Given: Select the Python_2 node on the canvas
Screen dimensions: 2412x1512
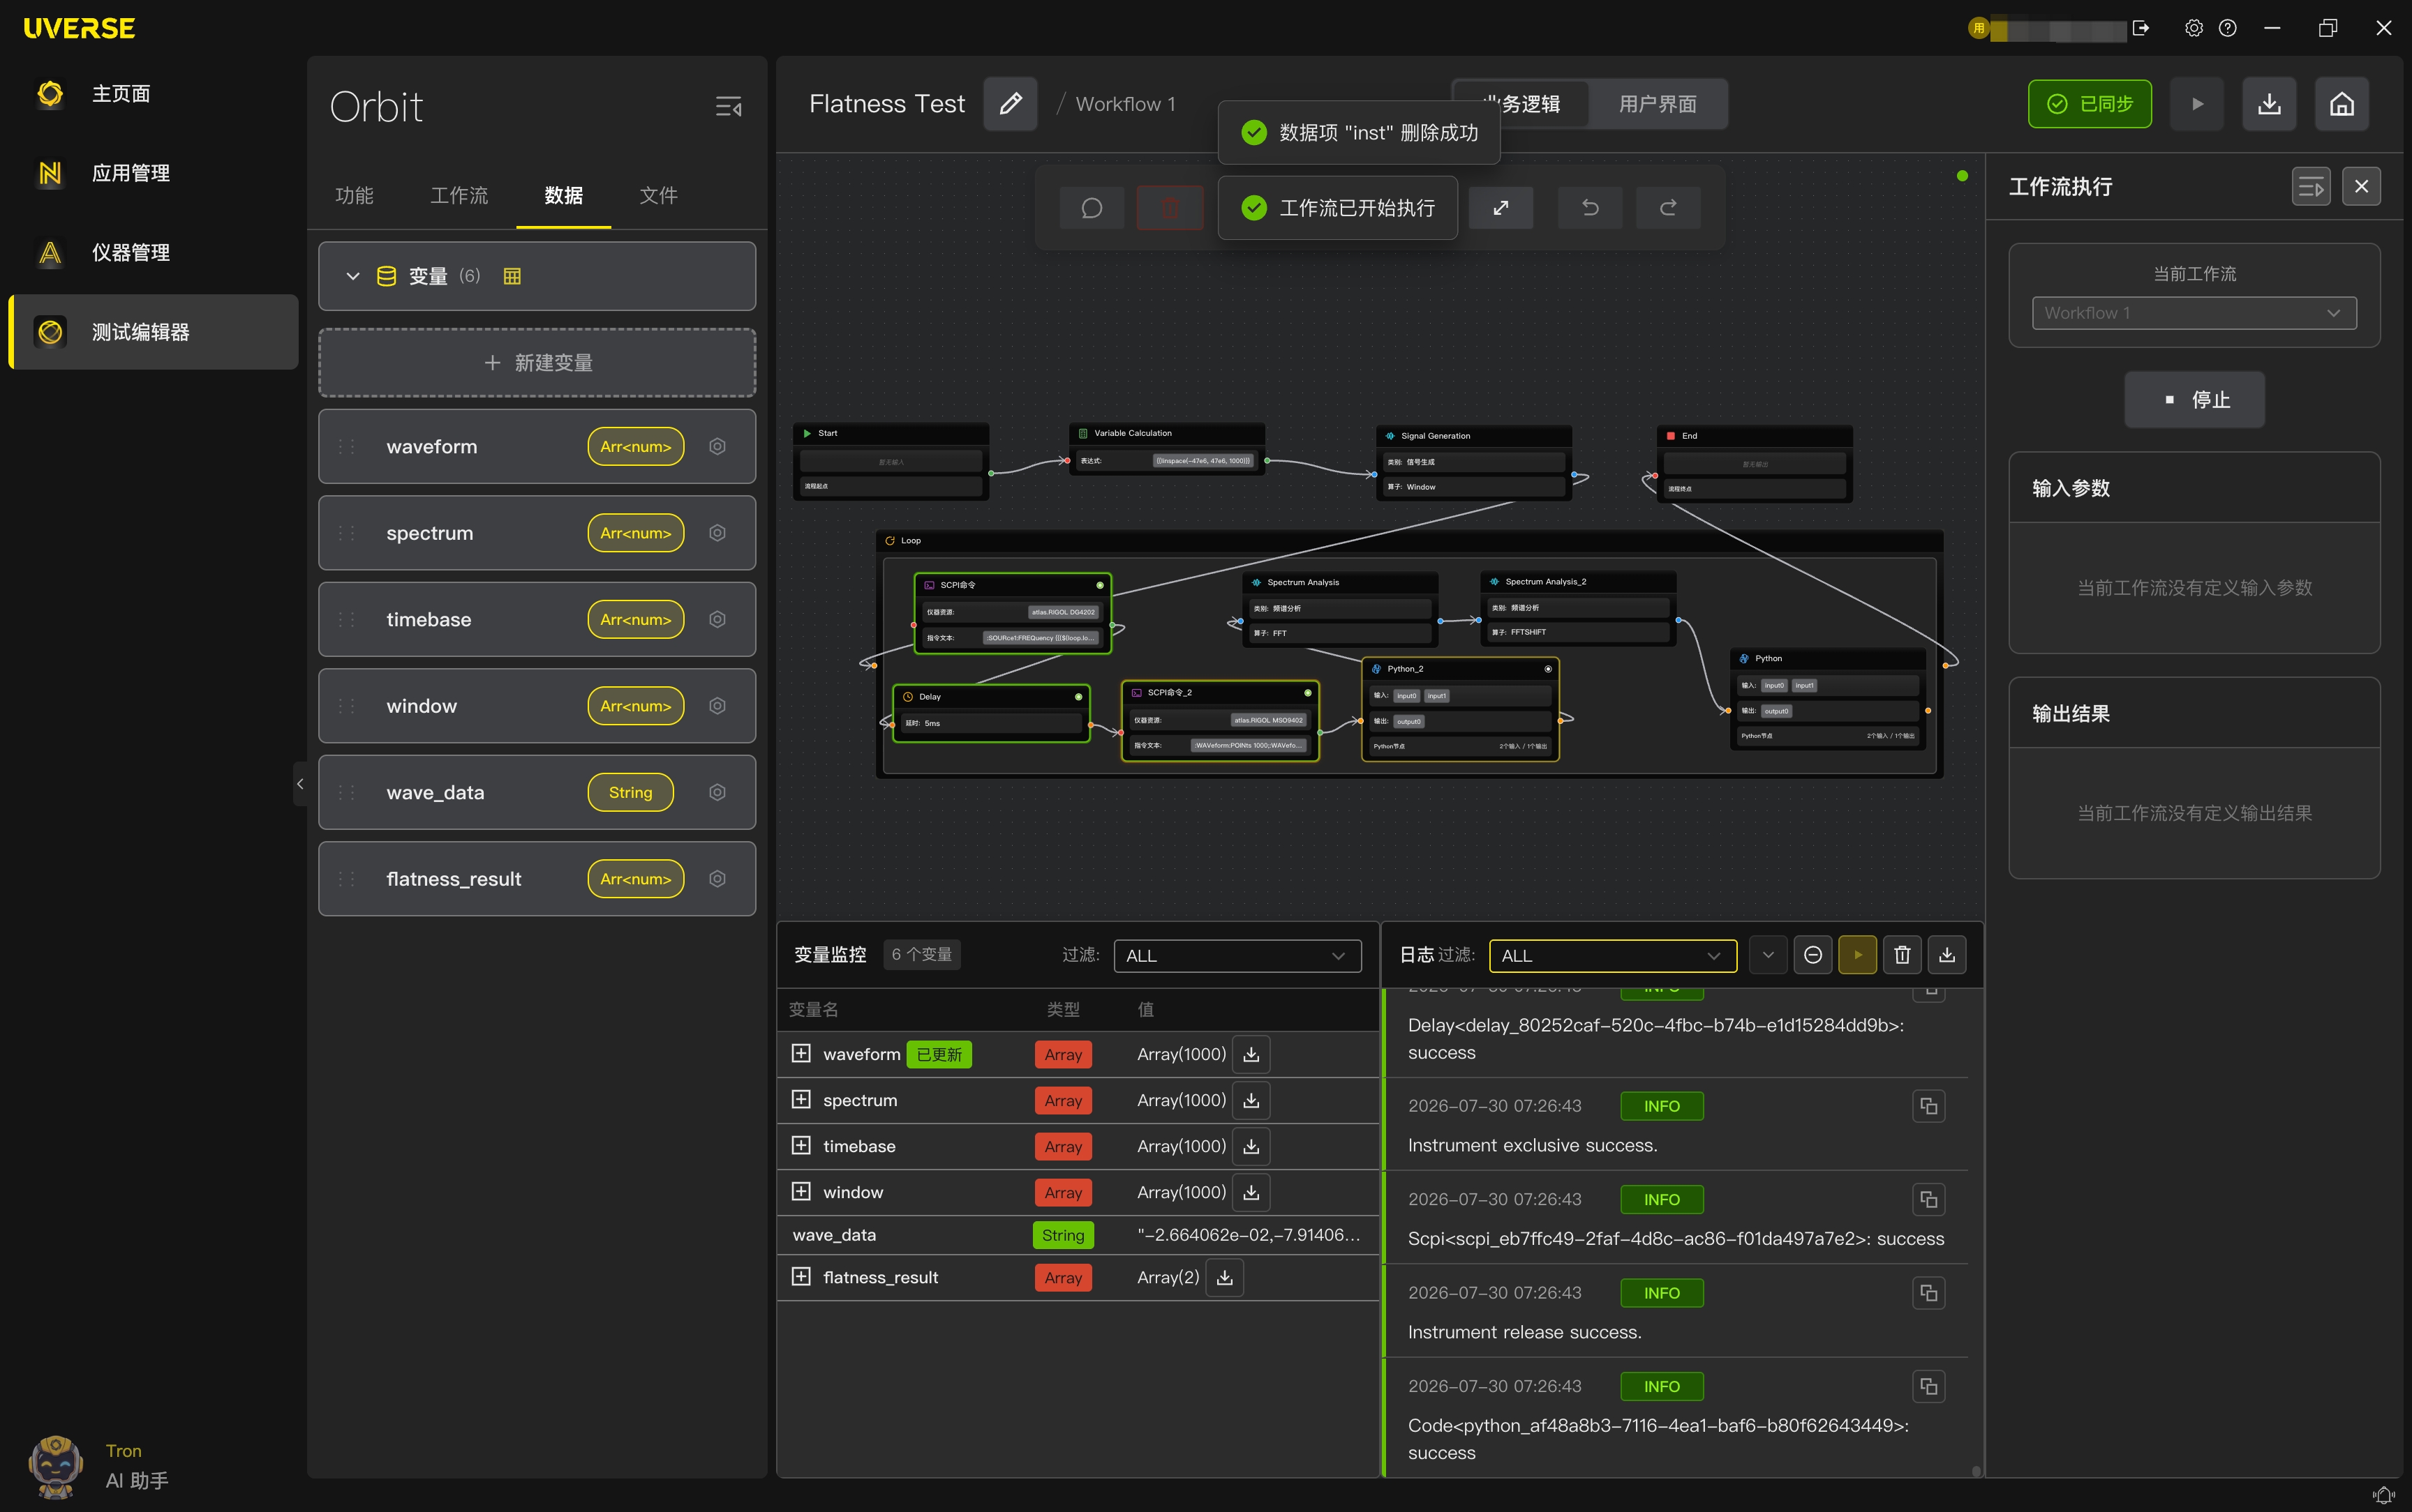Looking at the screenshot, I should 1461,709.
